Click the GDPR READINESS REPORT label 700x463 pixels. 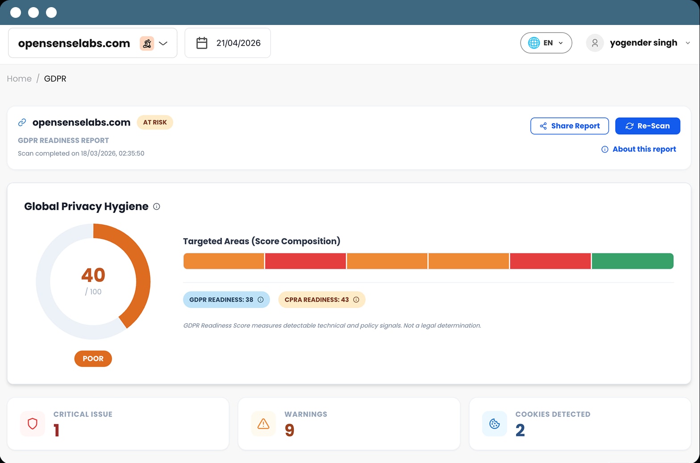click(63, 141)
